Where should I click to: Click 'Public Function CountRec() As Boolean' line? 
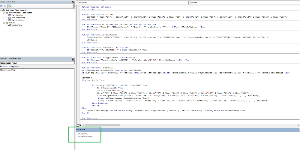[x=105, y=47]
